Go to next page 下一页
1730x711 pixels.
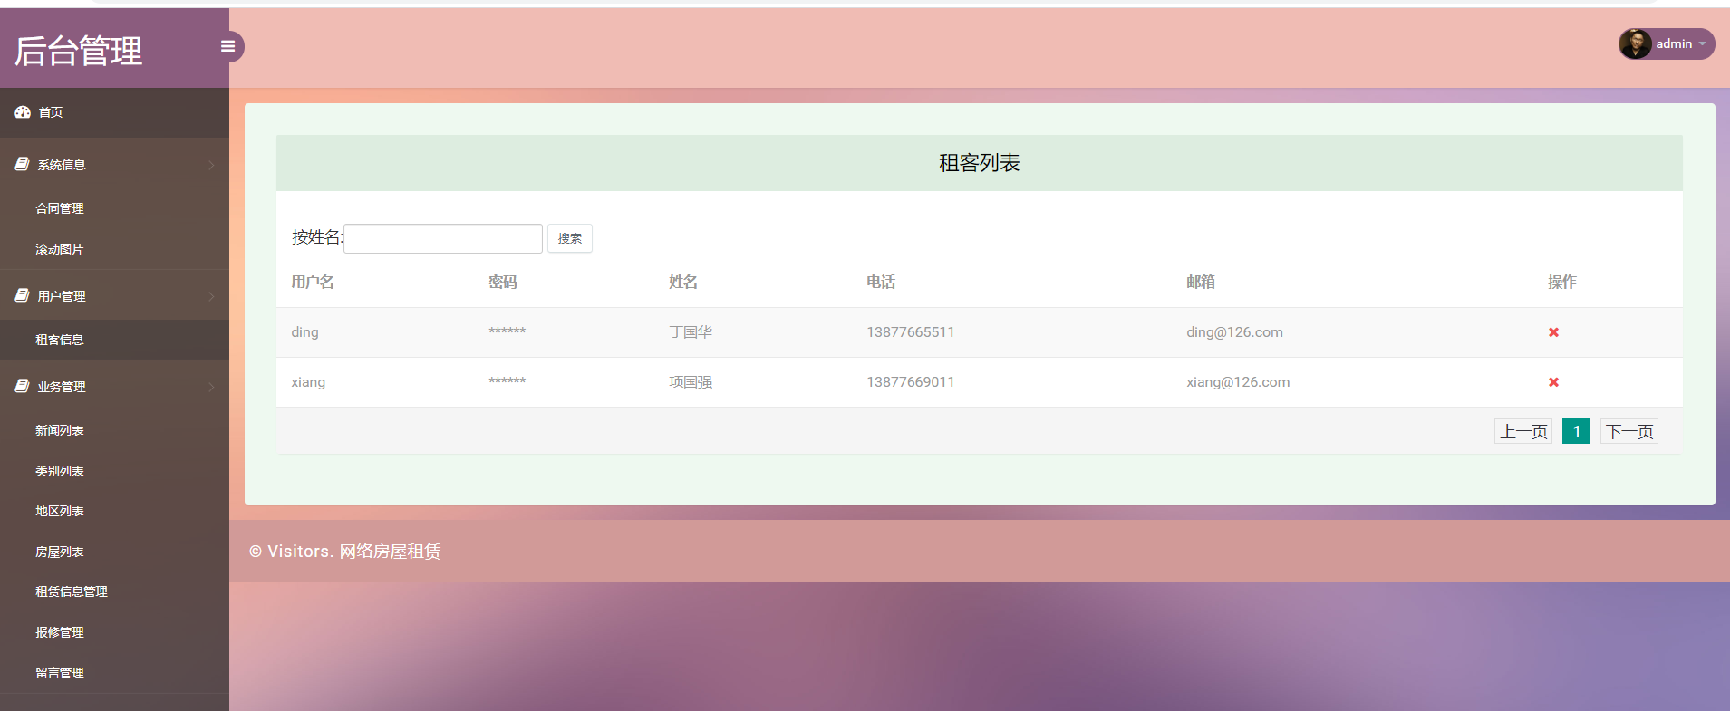[1629, 432]
